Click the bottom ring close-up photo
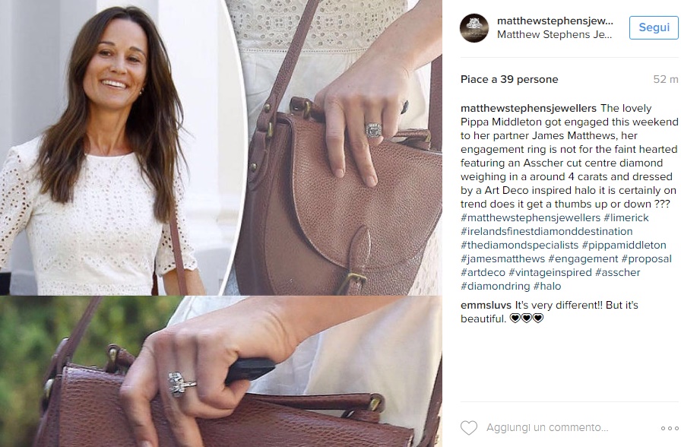Viewport: 681px width, 447px height. tap(221, 372)
